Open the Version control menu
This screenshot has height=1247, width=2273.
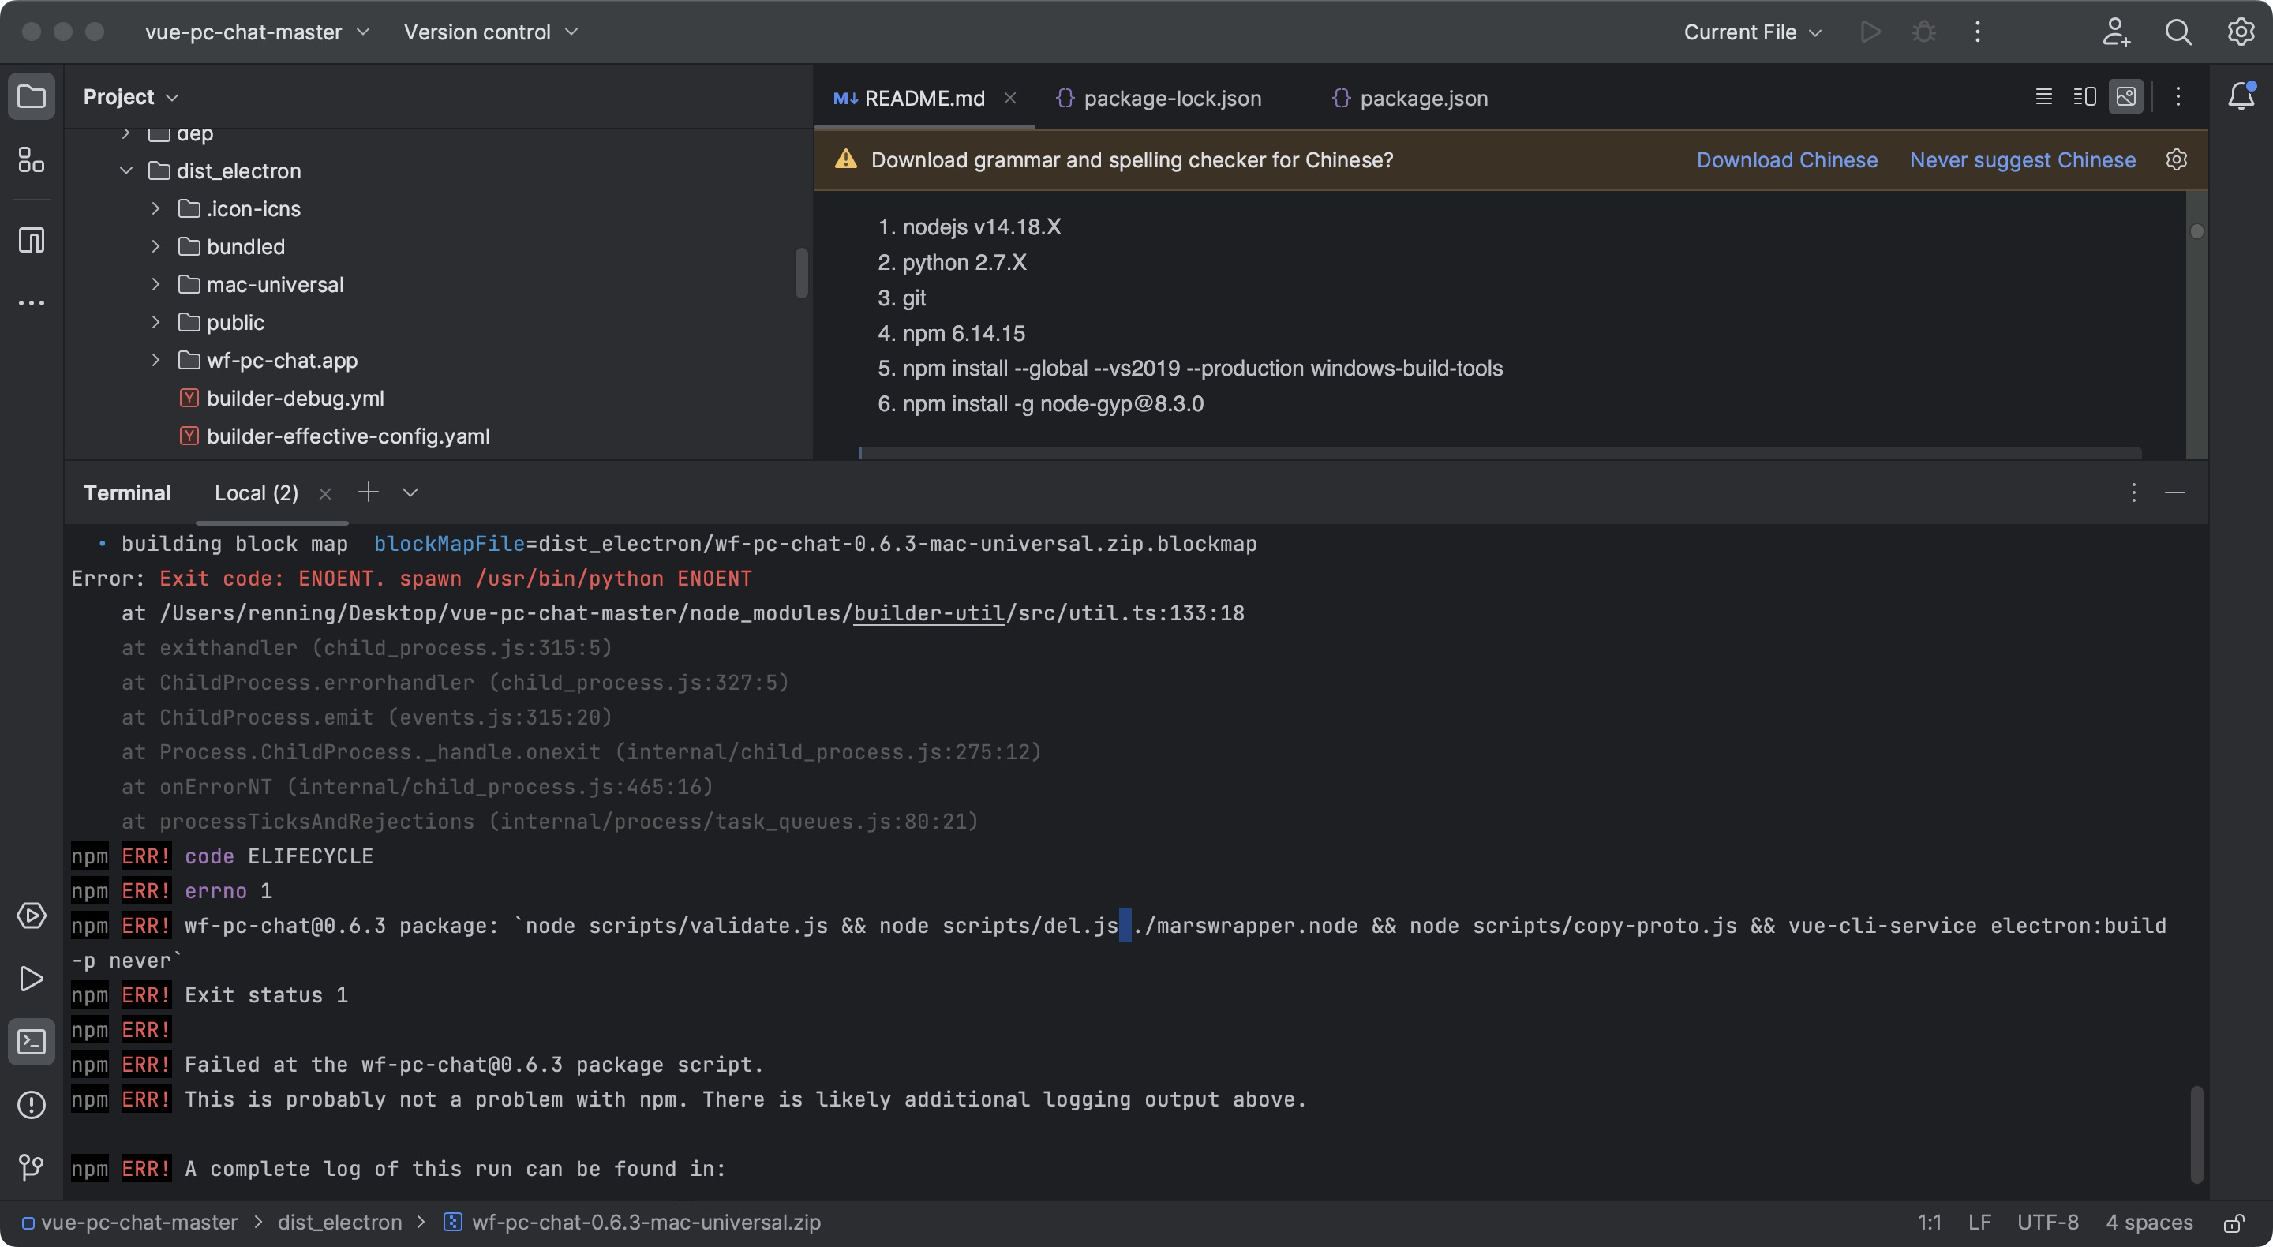tap(489, 32)
